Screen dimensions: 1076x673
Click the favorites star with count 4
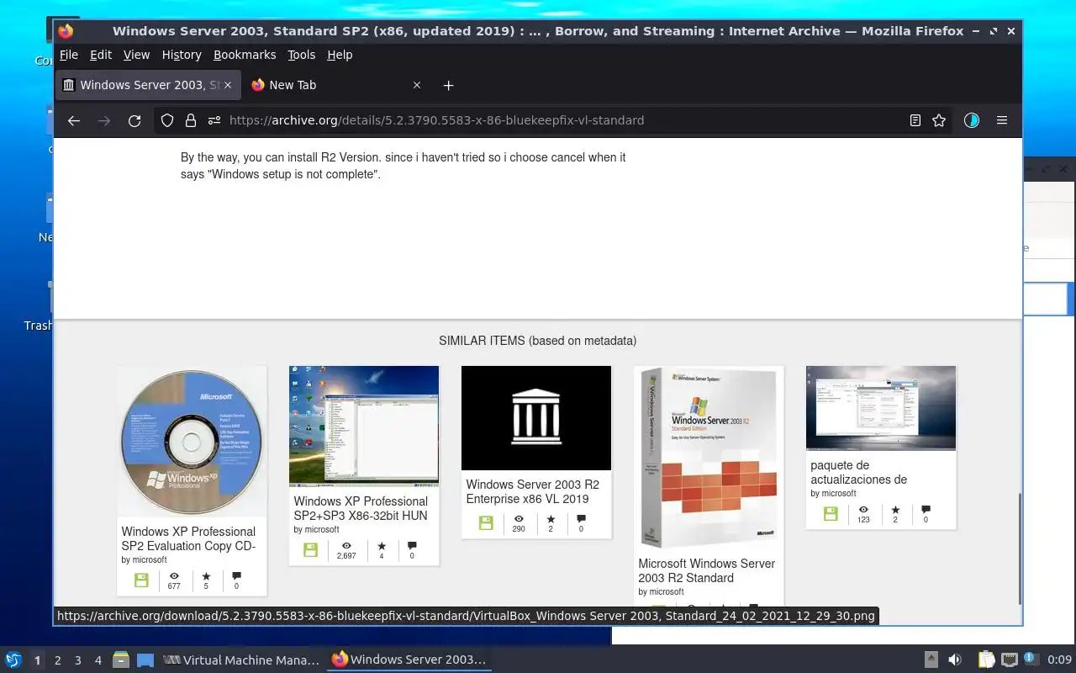tap(382, 546)
